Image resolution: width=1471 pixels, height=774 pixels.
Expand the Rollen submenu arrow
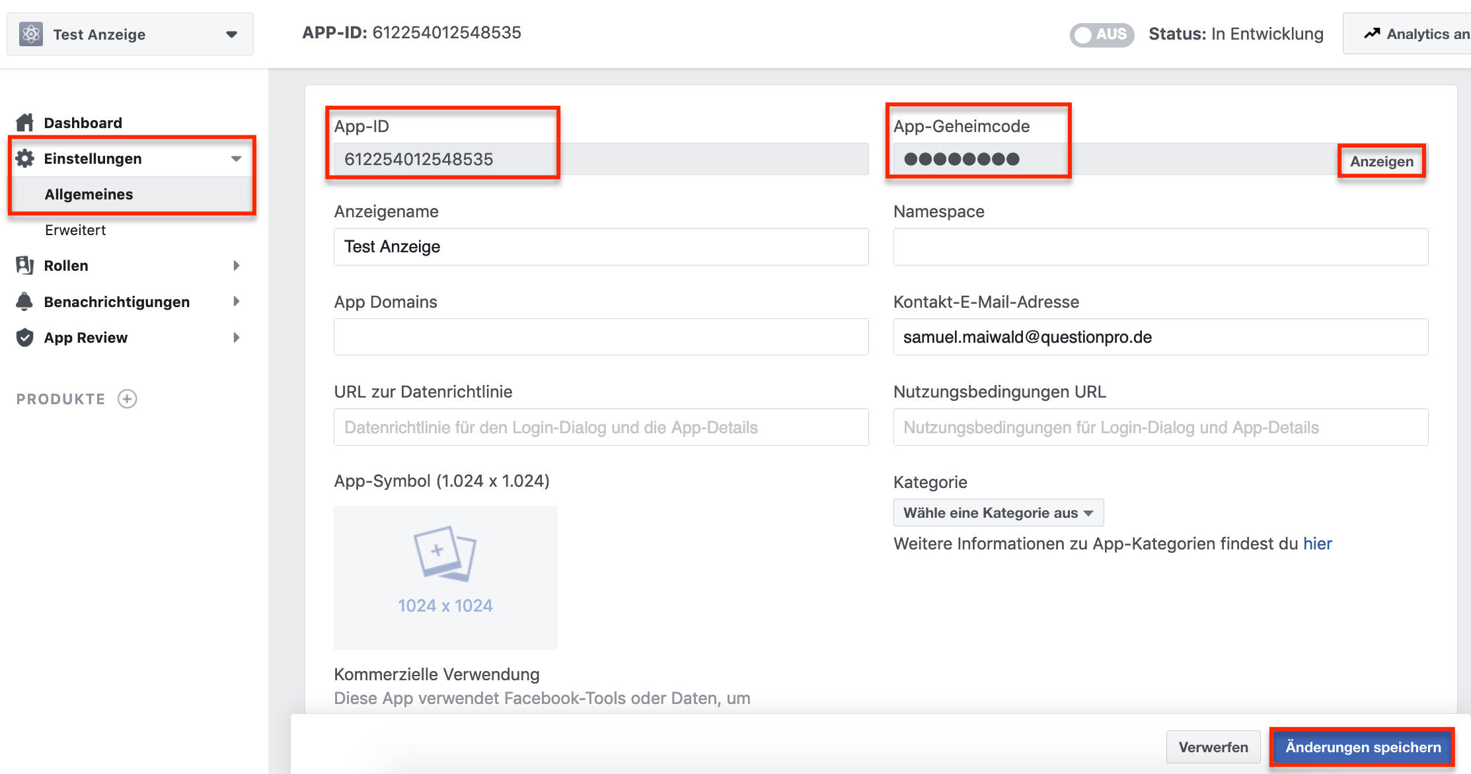(237, 265)
